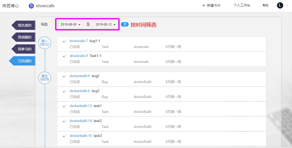This screenshot has height=148, width=292.
Task: Switch to 我负责的 tab
Action: (24, 25)
